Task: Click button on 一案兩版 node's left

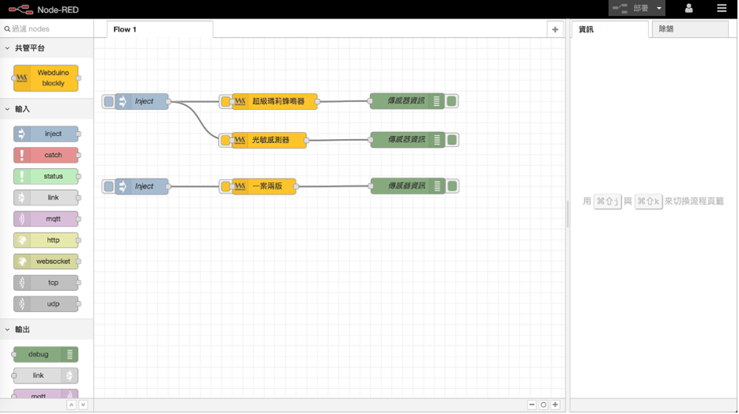Action: 225,186
